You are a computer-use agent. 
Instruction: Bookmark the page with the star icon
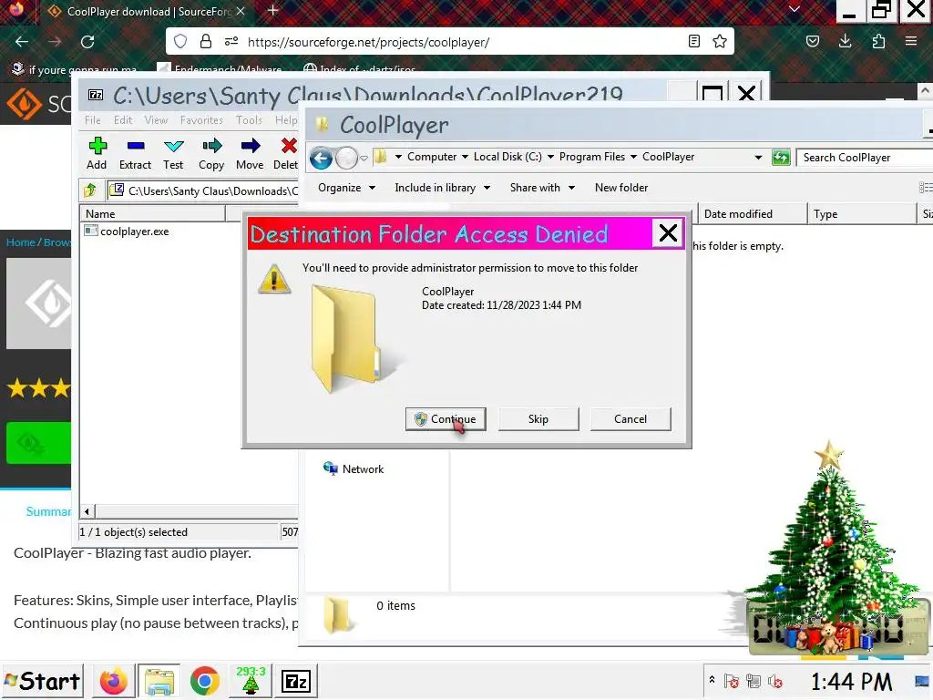coord(720,41)
